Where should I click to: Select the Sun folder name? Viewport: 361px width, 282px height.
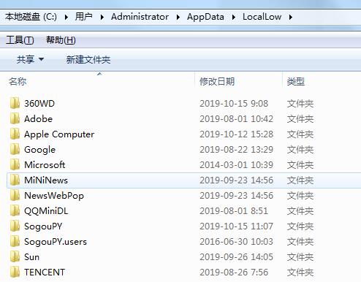pos(31,257)
